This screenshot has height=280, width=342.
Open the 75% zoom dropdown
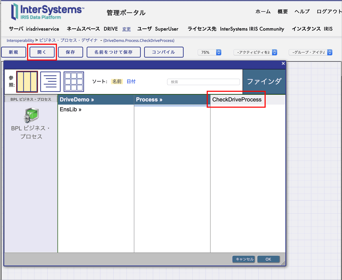point(210,52)
